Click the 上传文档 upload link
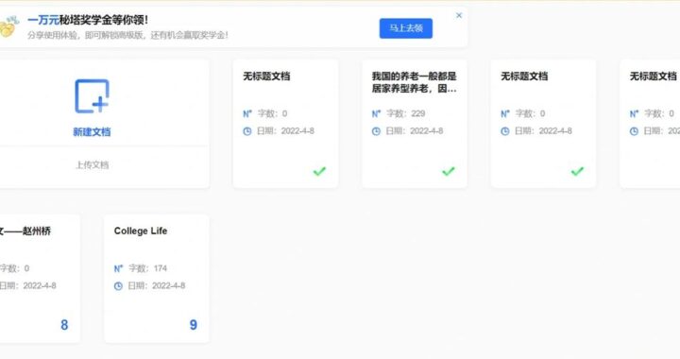Screen dimensions: 680x359 (92, 164)
